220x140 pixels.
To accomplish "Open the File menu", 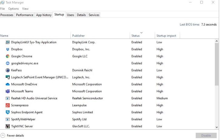I will click(2, 9).
